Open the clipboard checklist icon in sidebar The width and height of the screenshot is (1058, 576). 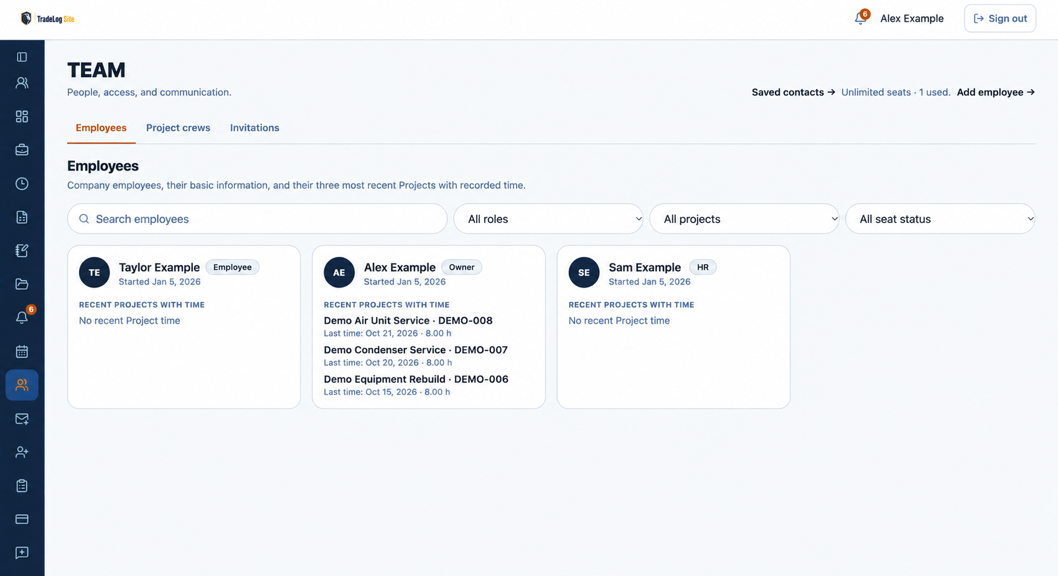pos(22,486)
